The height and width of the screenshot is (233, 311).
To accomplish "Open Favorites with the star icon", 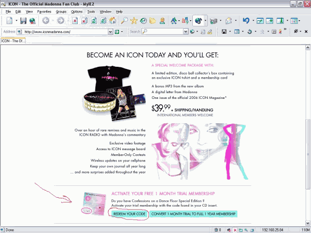I will point(134,21).
